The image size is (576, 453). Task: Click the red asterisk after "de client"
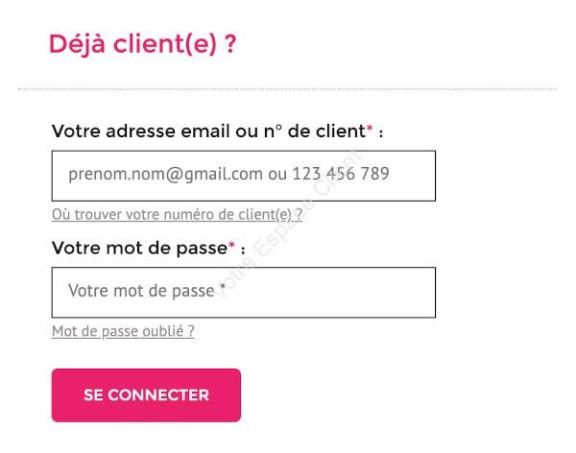coord(370,129)
